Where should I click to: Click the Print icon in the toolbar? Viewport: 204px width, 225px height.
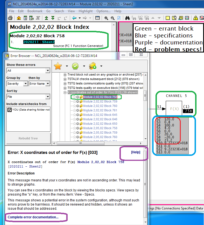click(10, 18)
